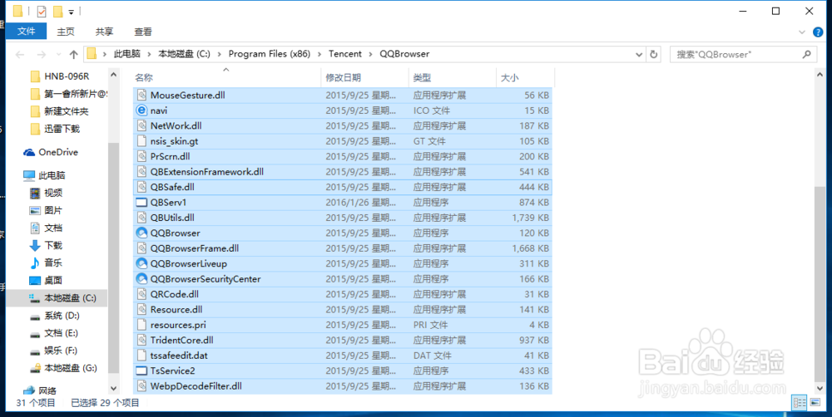Image resolution: width=832 pixels, height=417 pixels.
Task: Click the OneDrive cloud icon
Action: click(28, 153)
